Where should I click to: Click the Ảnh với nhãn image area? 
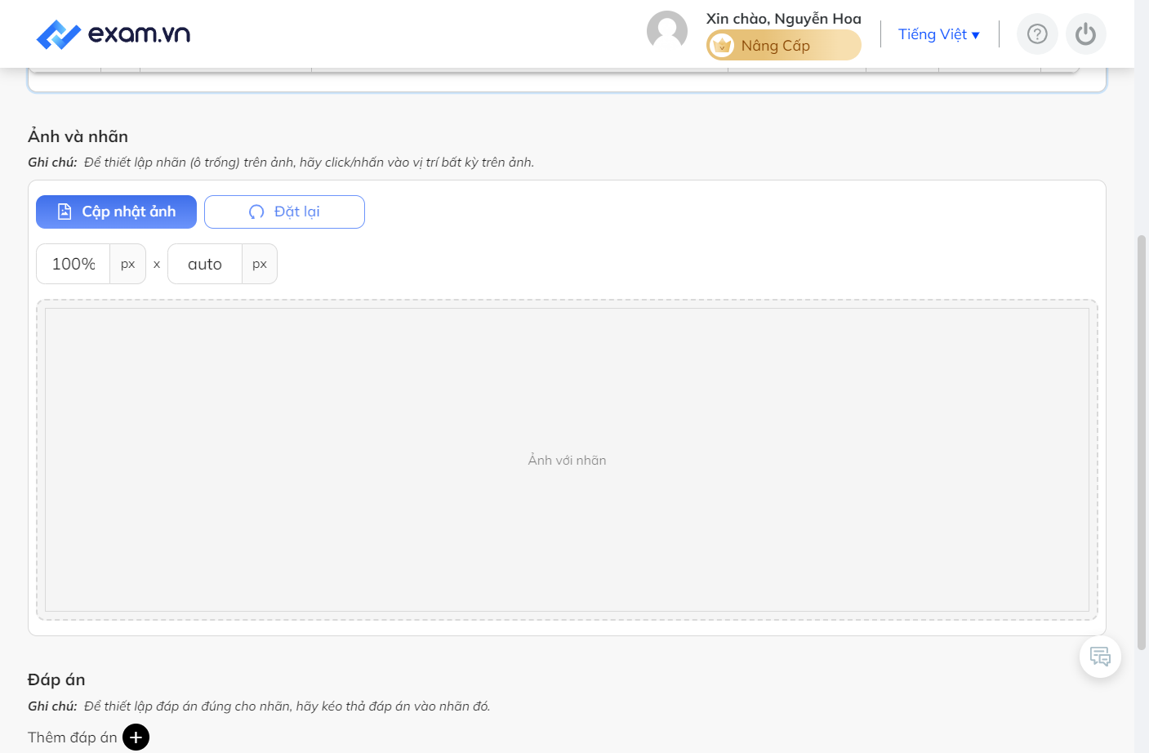click(567, 460)
